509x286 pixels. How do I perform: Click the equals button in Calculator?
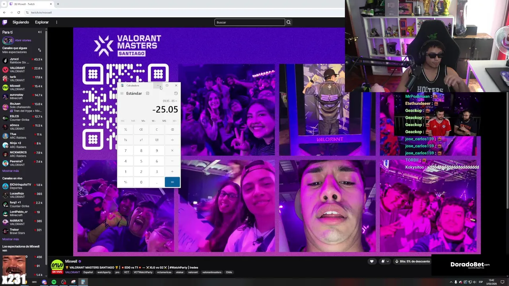172,182
